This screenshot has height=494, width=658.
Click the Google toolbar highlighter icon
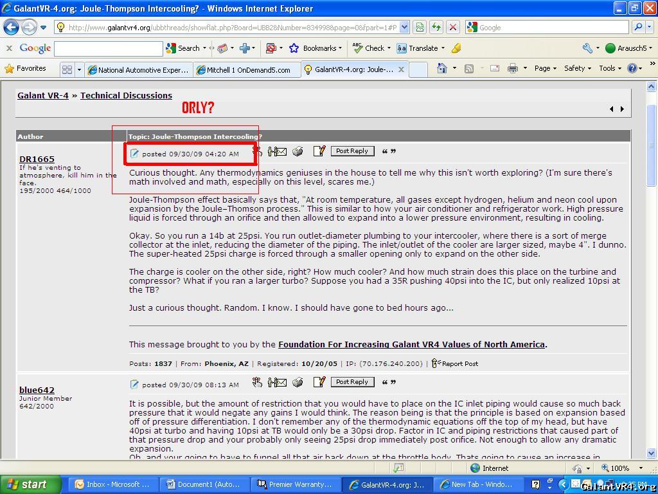coord(456,48)
